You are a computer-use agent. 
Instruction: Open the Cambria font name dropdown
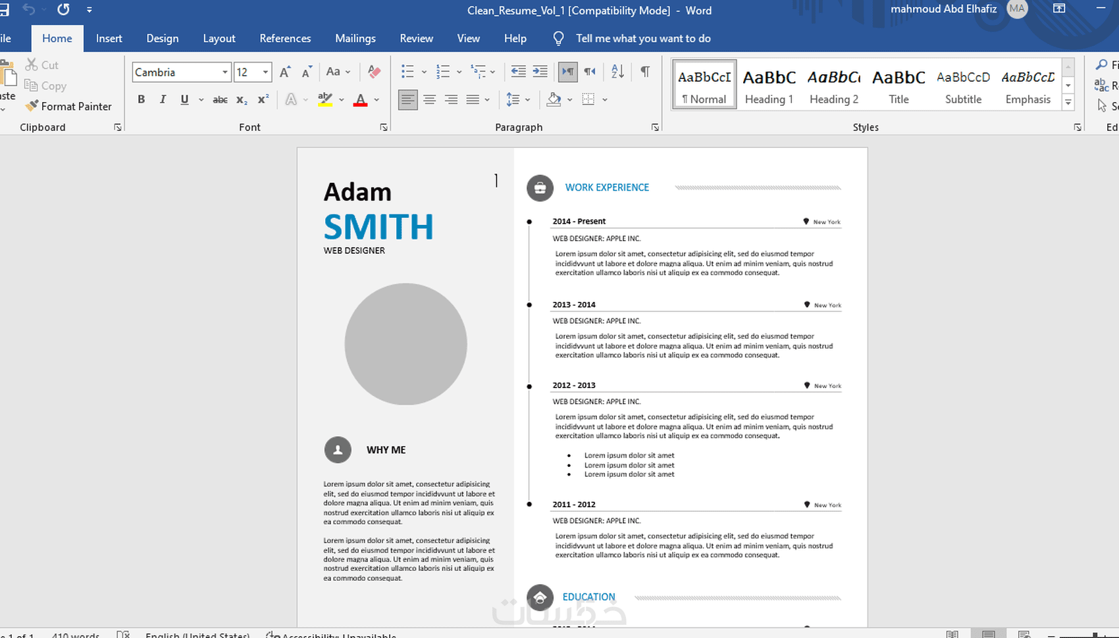pyautogui.click(x=224, y=72)
